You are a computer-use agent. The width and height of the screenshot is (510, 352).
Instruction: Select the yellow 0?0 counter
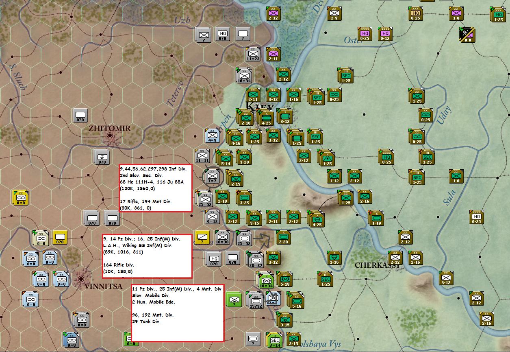tap(60, 237)
